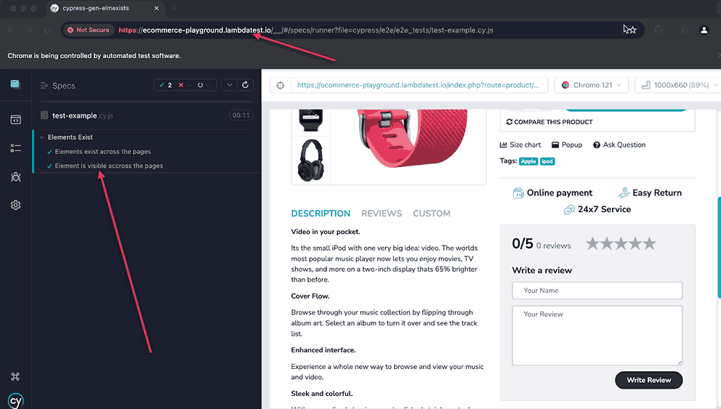The image size is (721, 409).
Task: Open the Runs sidebar icon
Action: coord(16,148)
